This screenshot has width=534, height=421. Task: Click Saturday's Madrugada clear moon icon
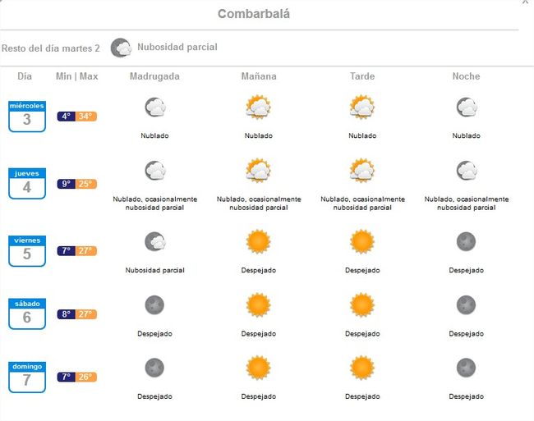click(154, 305)
